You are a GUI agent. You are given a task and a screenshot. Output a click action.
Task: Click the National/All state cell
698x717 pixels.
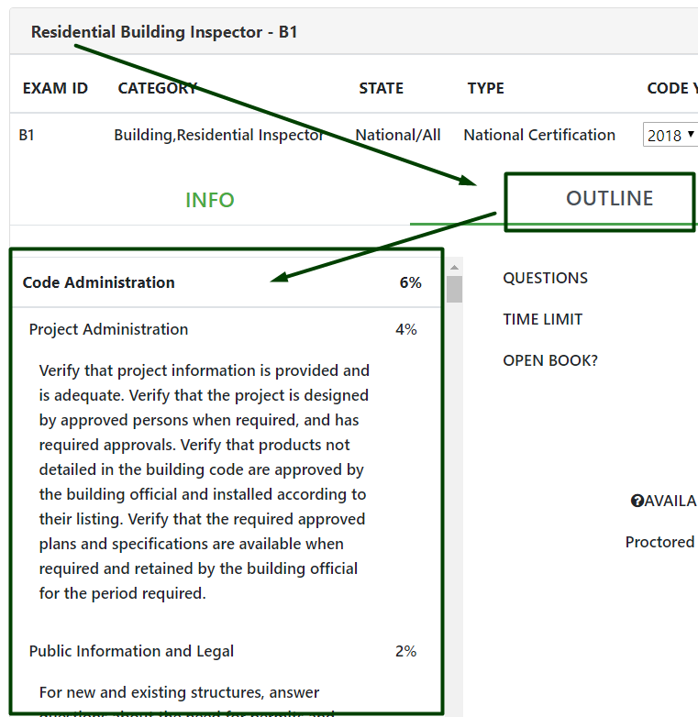pos(398,135)
